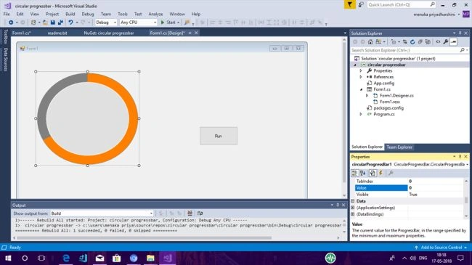
Task: Open the Analyze menu
Action: [x=155, y=14]
